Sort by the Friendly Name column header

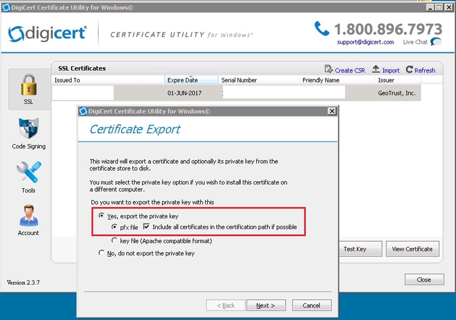337,80
